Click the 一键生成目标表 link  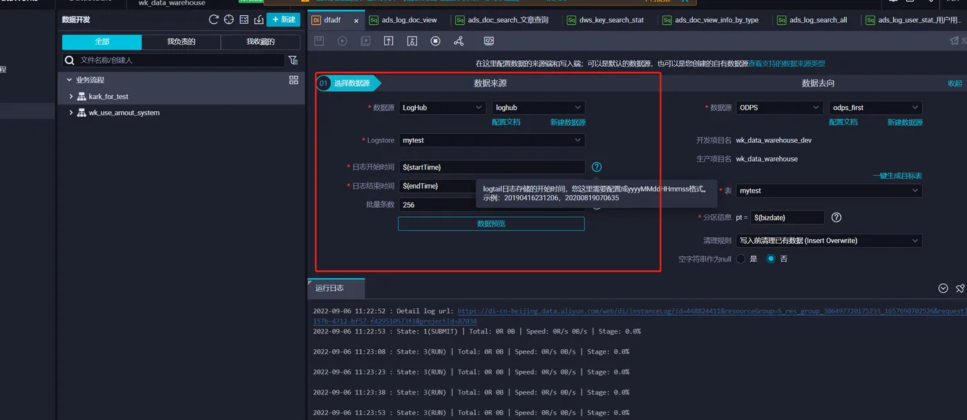tap(897, 176)
